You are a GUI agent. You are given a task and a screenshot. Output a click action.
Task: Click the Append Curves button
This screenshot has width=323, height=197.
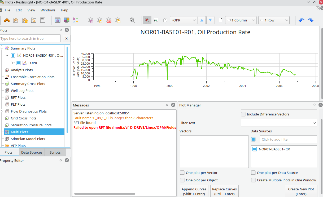[x=194, y=191]
